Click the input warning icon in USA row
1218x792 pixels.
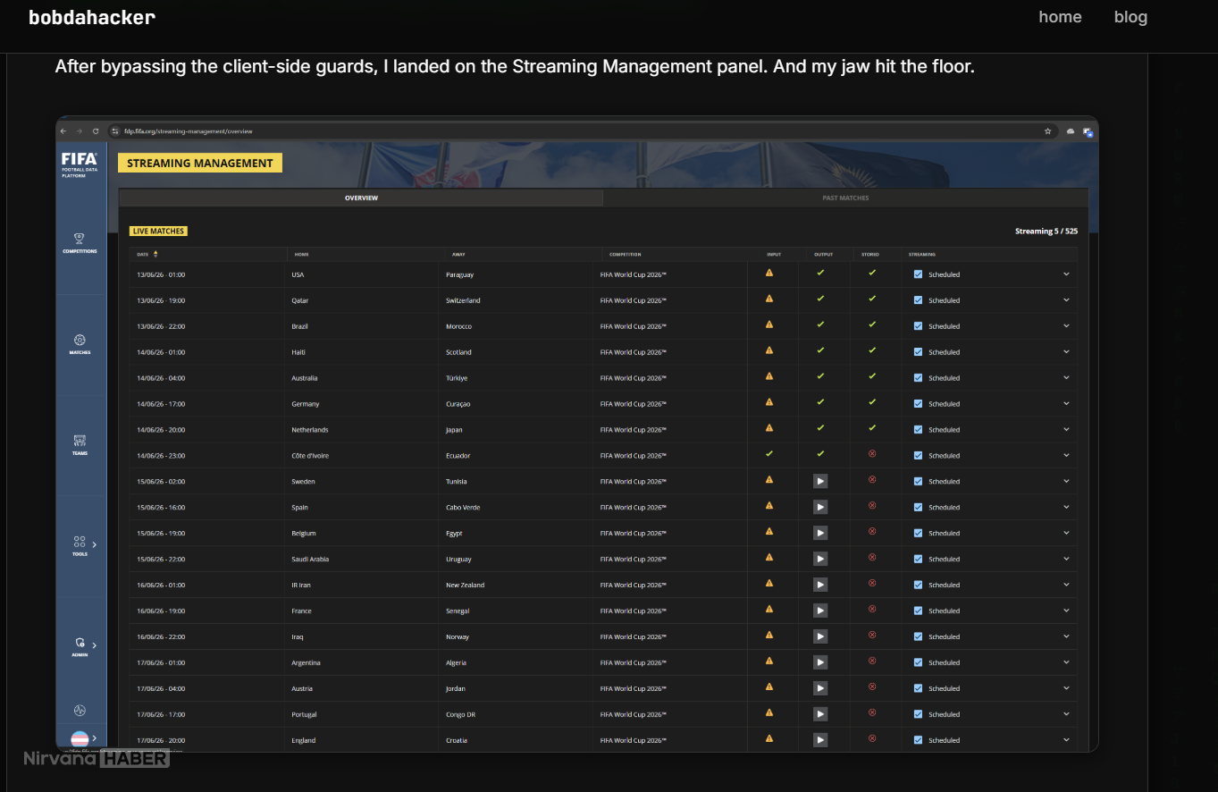(x=769, y=273)
